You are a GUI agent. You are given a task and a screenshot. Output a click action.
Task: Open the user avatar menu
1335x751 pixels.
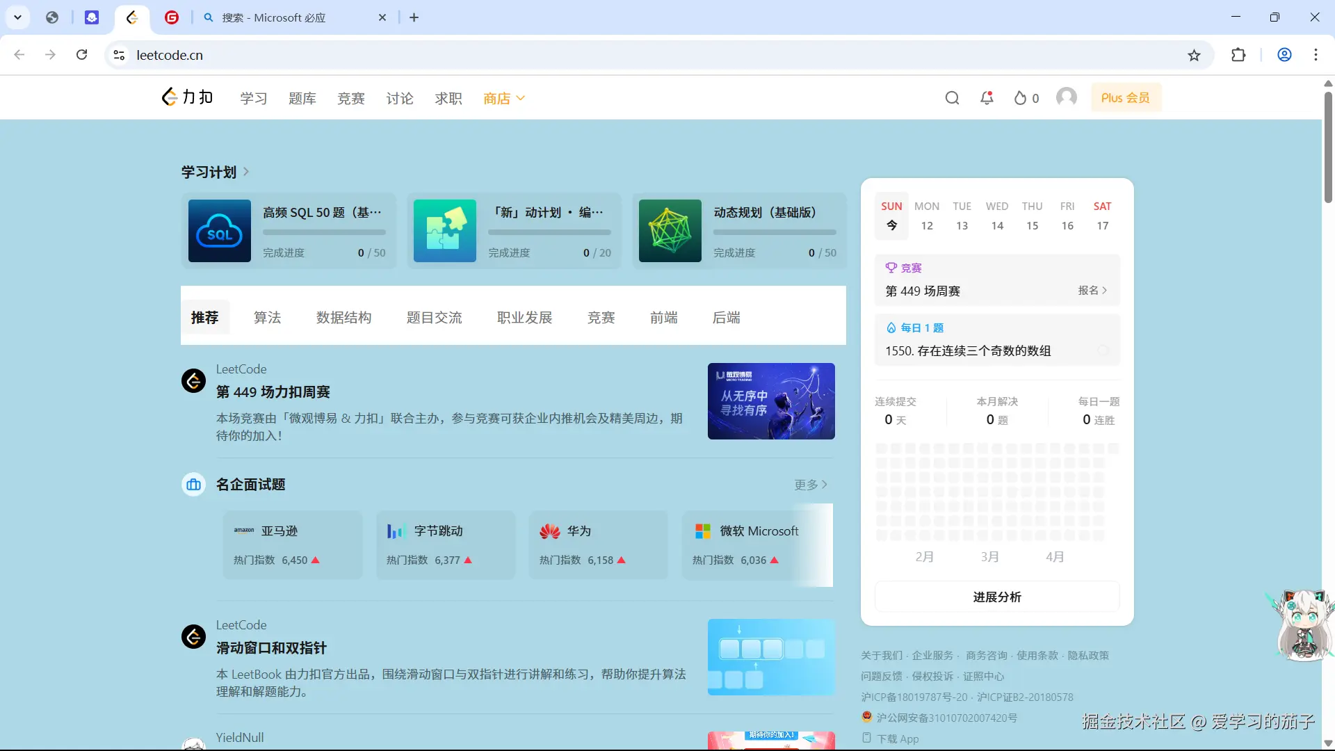pyautogui.click(x=1066, y=97)
